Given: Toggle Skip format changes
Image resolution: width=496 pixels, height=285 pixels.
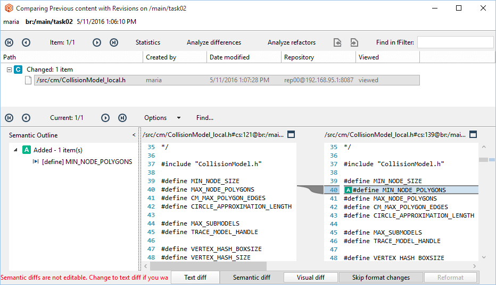Looking at the screenshot, I should 381,278.
